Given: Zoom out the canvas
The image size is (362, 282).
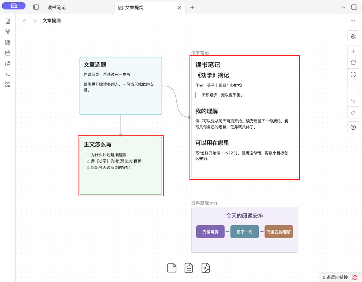Looking at the screenshot, I should (x=353, y=86).
